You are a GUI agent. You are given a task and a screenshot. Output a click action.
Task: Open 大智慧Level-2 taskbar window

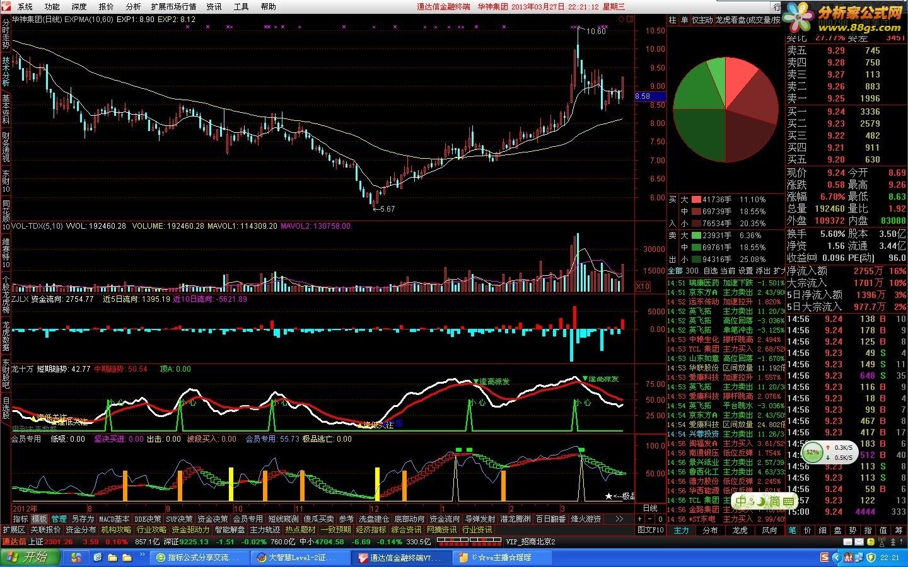[x=300, y=558]
